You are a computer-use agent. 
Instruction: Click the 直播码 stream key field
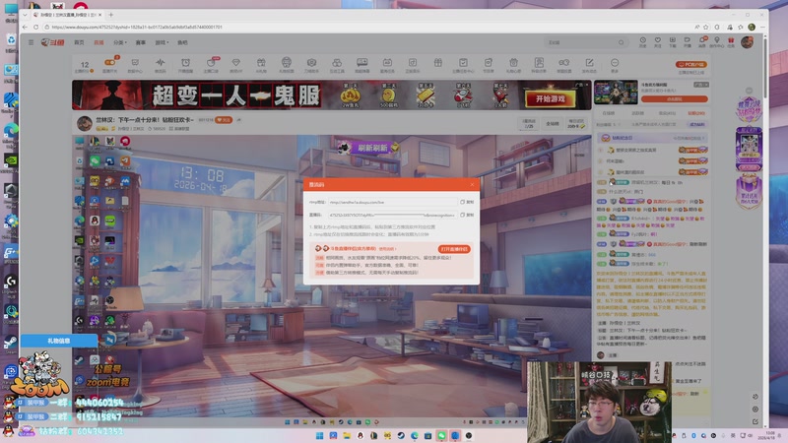coord(392,215)
